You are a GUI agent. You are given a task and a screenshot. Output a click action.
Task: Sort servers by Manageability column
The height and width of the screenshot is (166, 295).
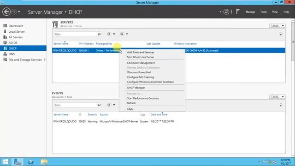tap(104, 43)
